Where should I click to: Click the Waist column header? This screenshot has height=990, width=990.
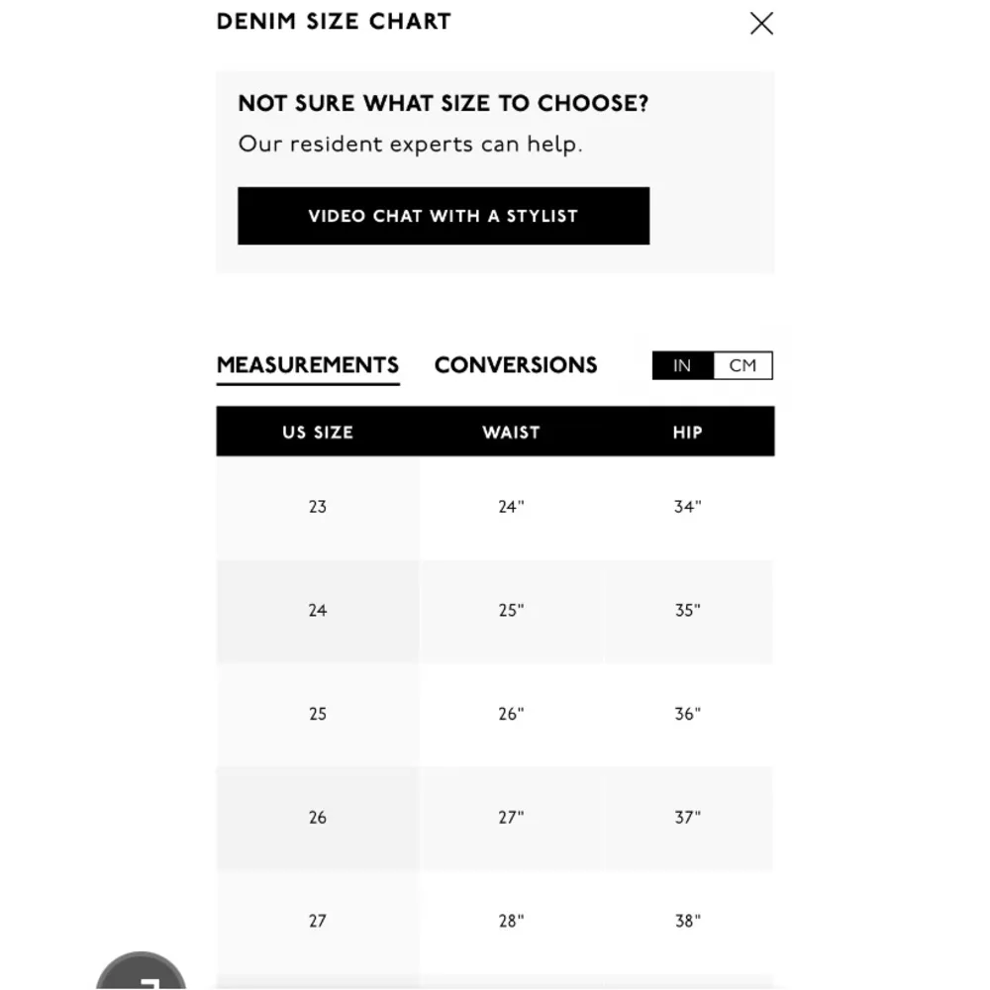tap(511, 433)
